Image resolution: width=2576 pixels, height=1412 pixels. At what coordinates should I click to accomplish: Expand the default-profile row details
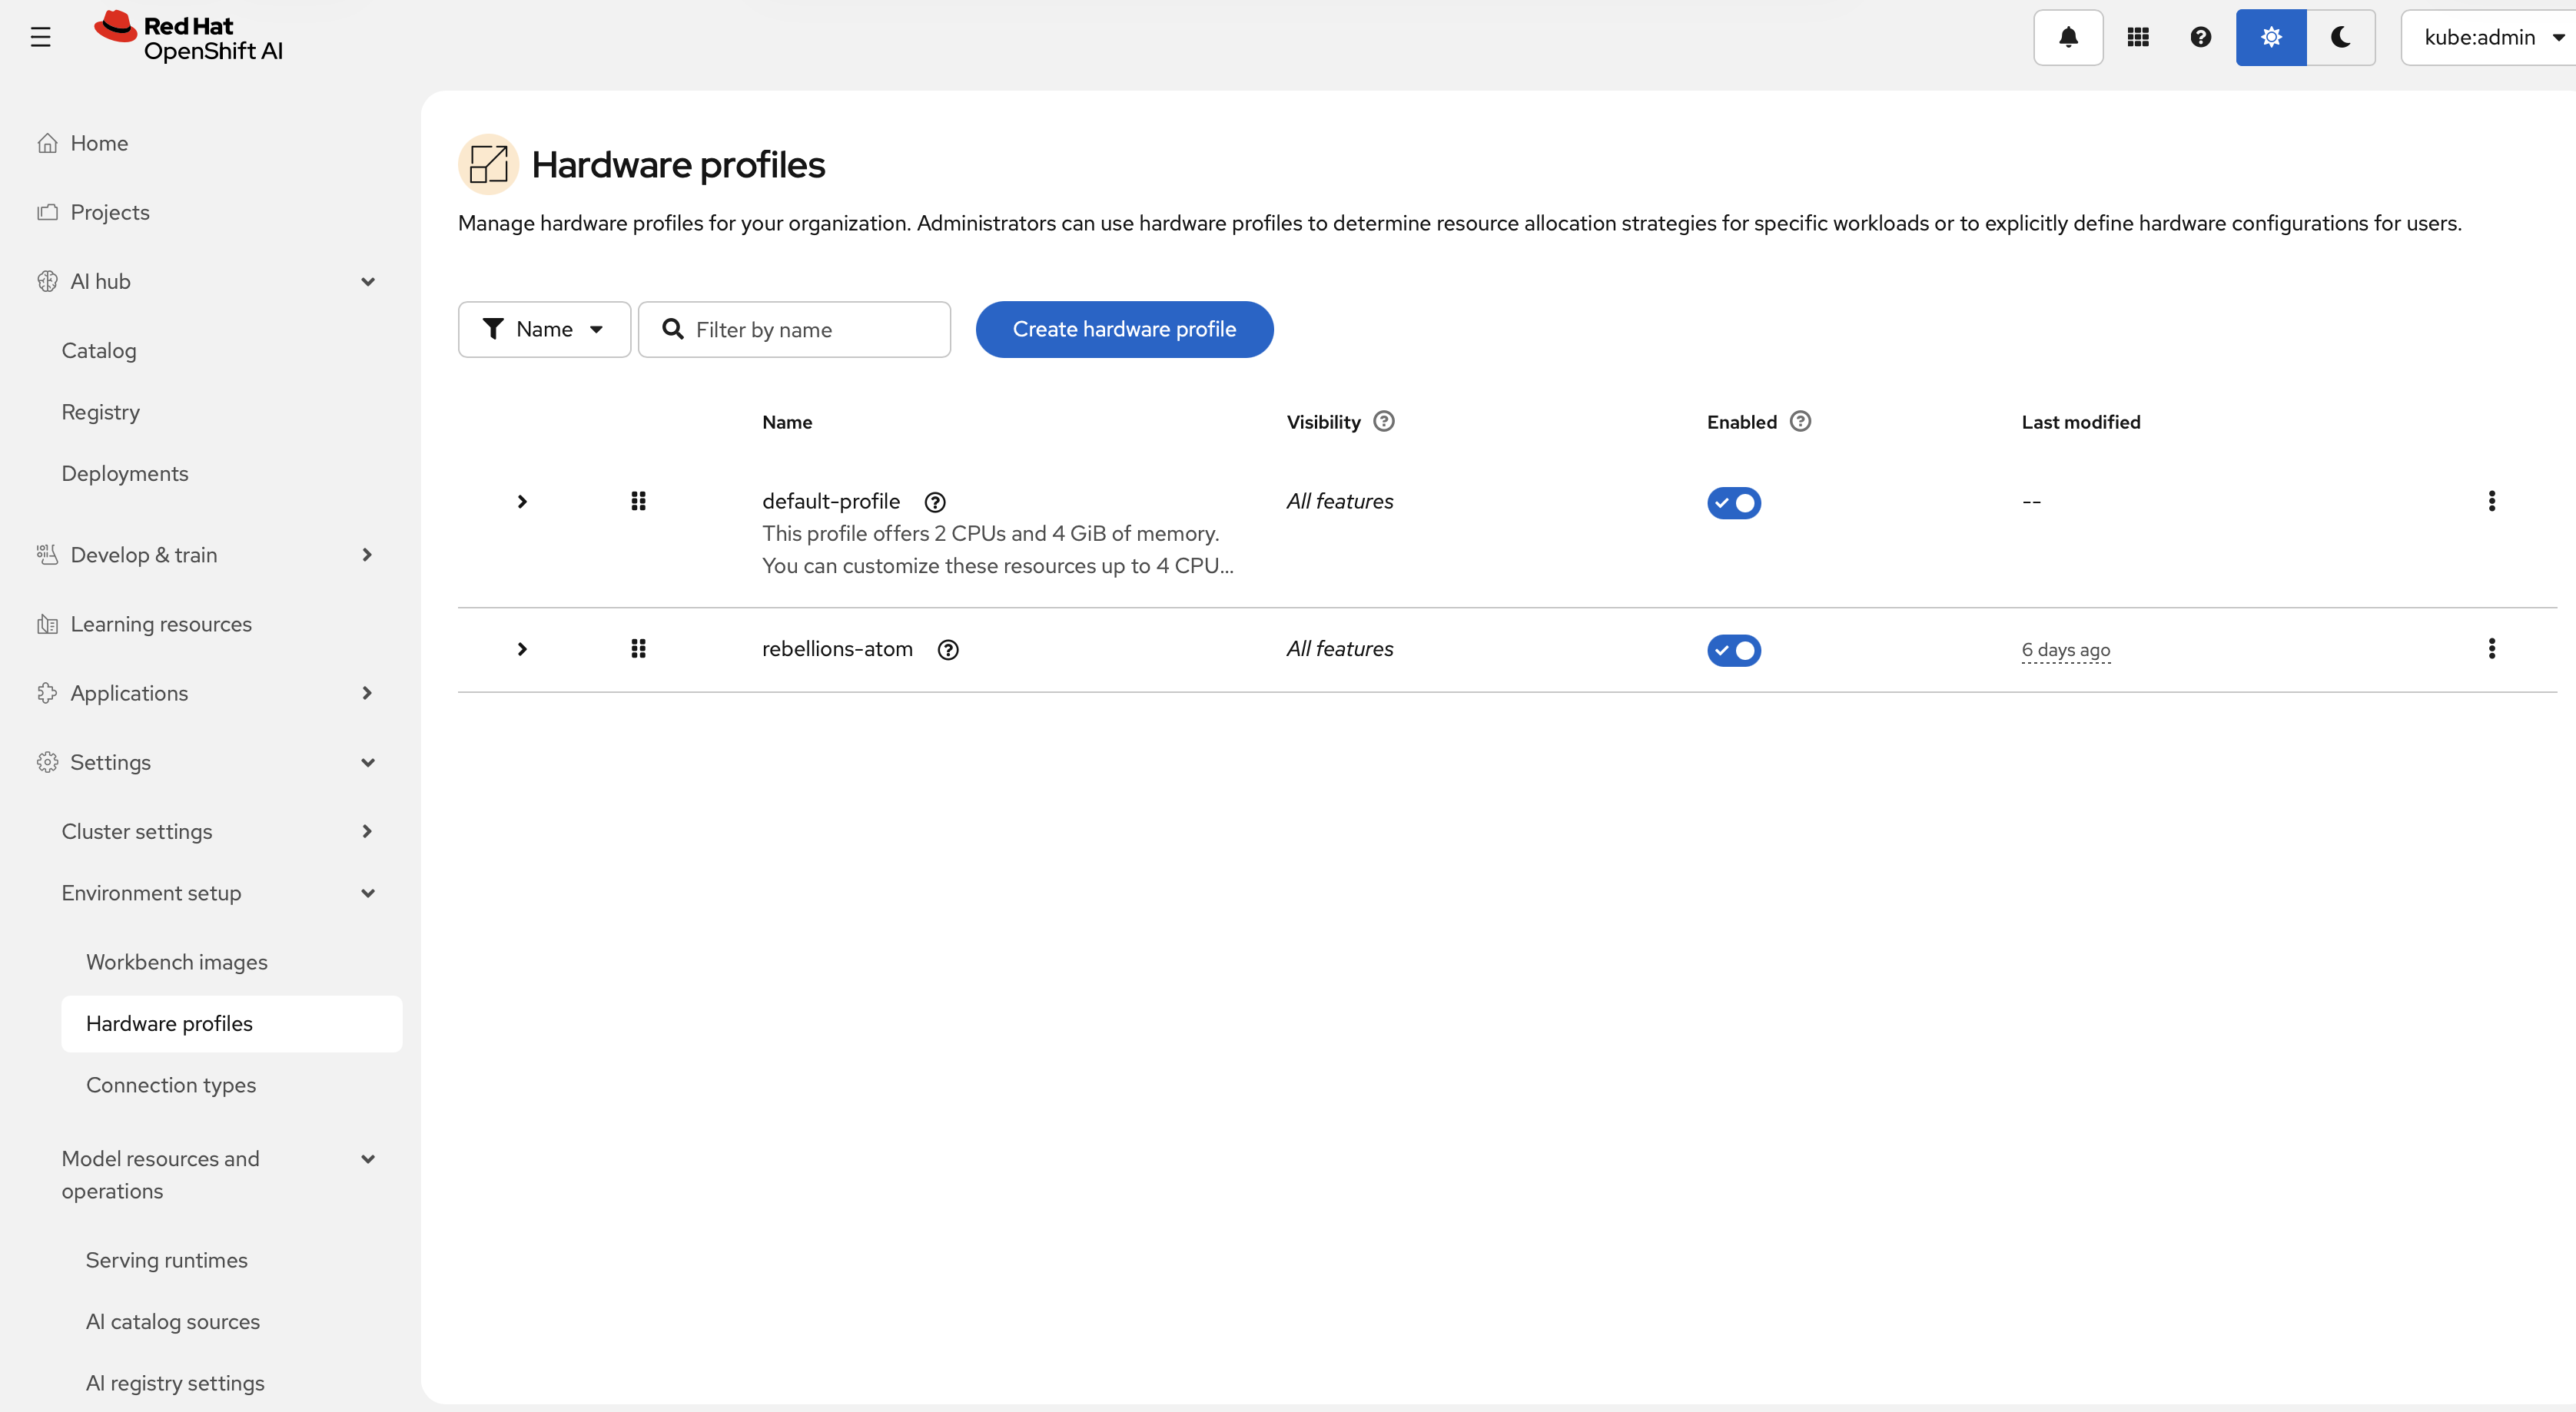click(521, 501)
